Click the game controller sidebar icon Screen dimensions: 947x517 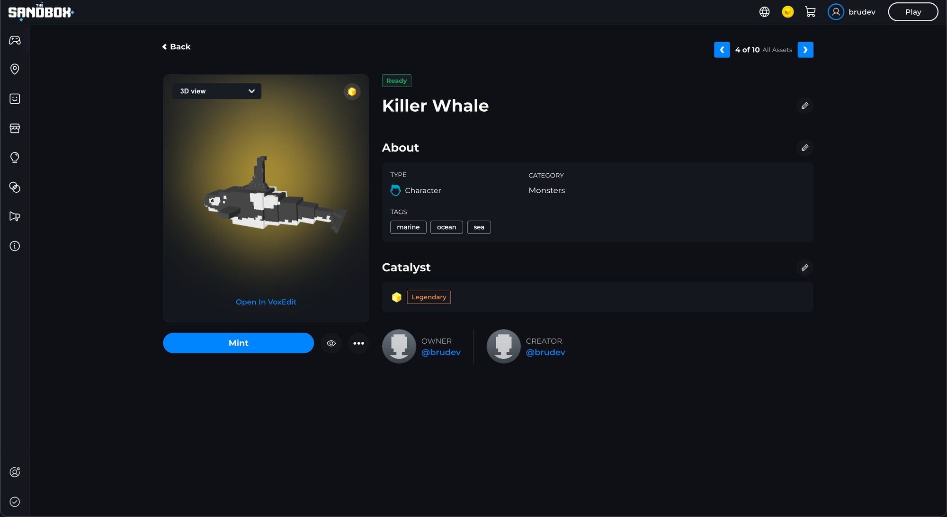(15, 40)
